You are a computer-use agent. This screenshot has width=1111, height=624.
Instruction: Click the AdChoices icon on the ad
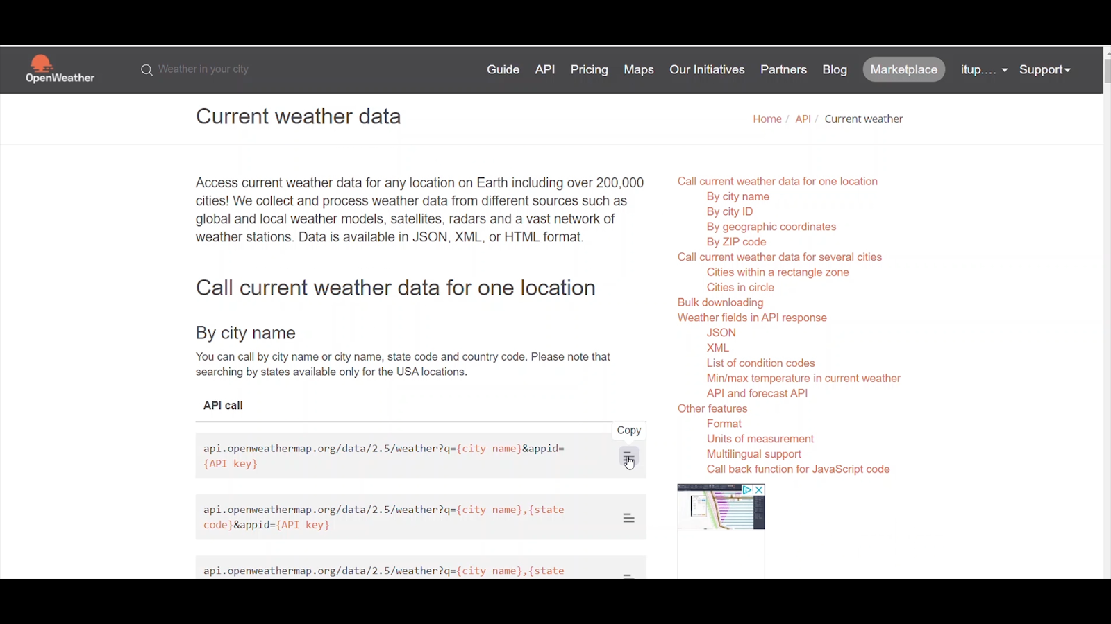(748, 490)
